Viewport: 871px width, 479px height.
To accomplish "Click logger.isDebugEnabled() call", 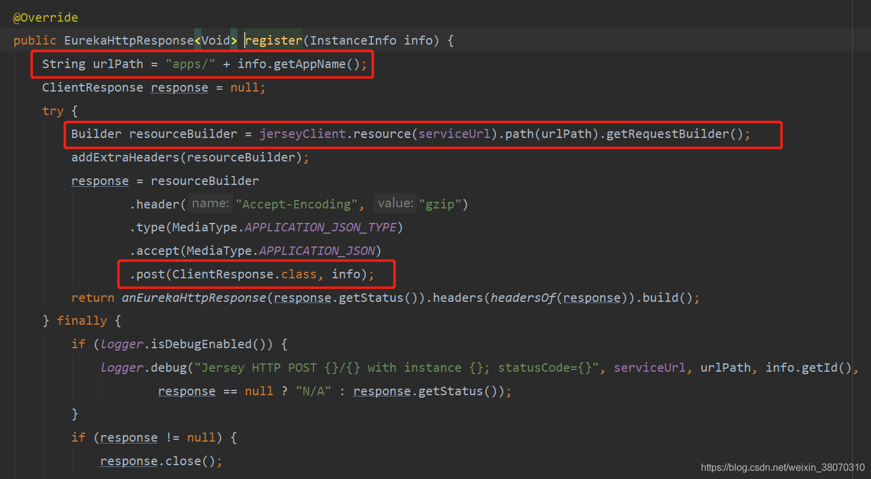I will (186, 344).
